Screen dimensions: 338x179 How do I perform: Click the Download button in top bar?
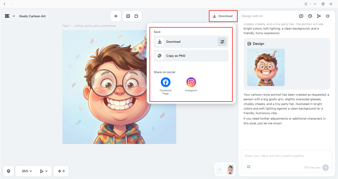pos(223,16)
